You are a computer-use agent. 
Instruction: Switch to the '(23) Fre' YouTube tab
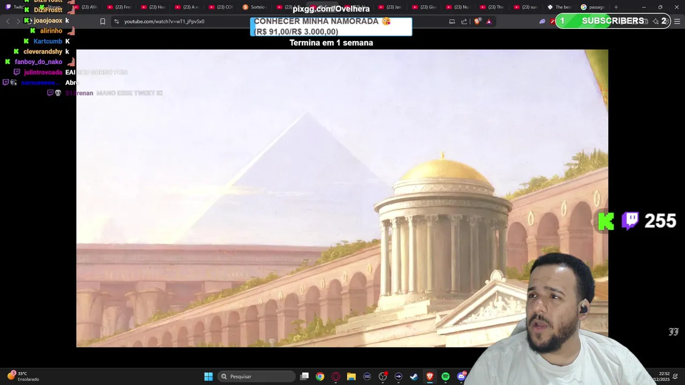tap(119, 7)
